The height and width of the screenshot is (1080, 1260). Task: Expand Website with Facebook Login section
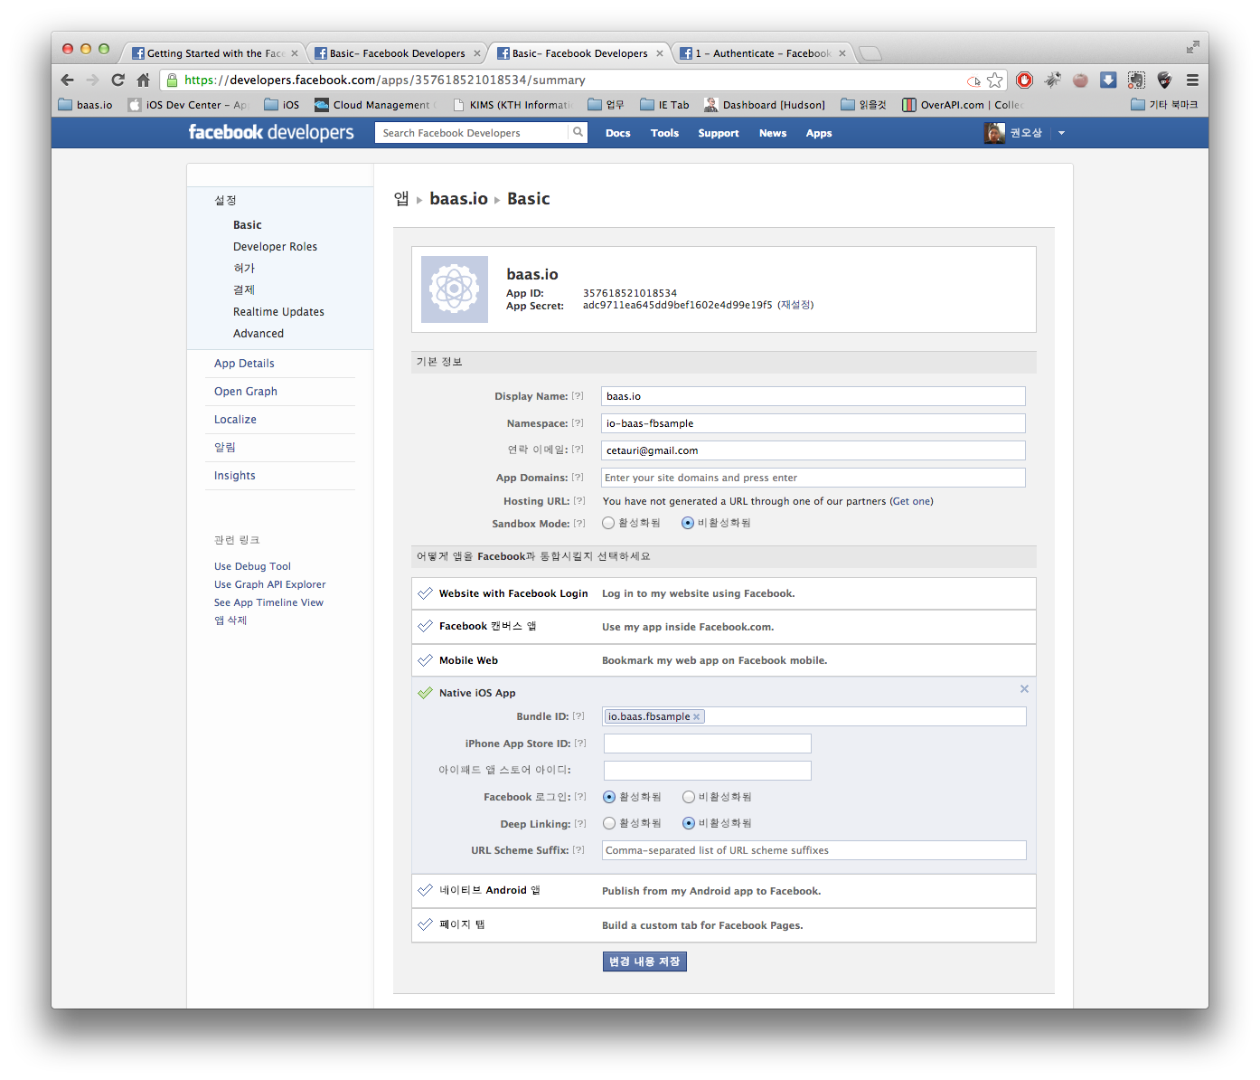click(723, 593)
